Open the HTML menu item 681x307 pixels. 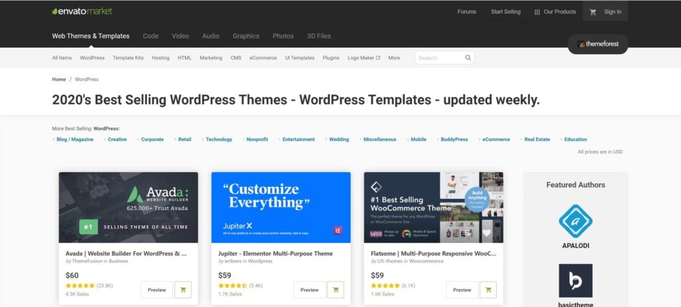pos(185,58)
